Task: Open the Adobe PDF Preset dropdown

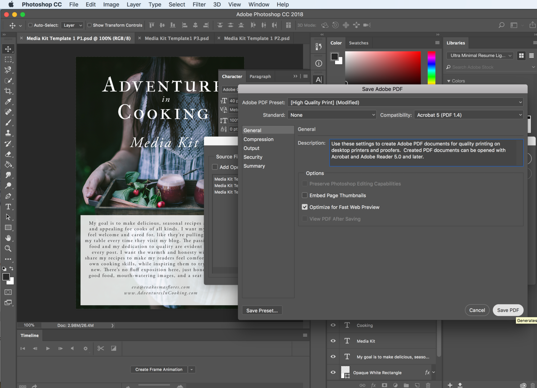Action: [x=405, y=102]
